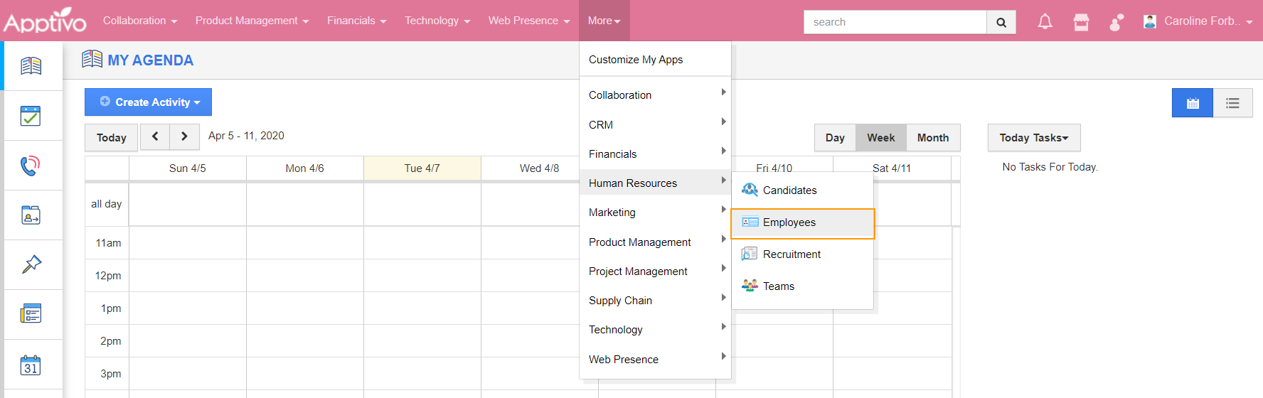
Task: Choose Recruitment from Human Resources submenu
Action: [x=802, y=254]
